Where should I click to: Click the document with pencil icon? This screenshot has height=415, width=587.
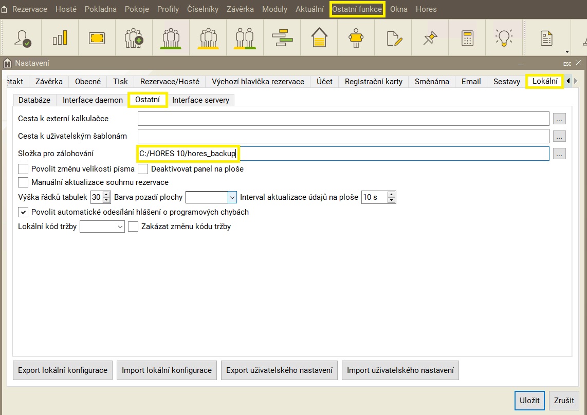coord(393,38)
